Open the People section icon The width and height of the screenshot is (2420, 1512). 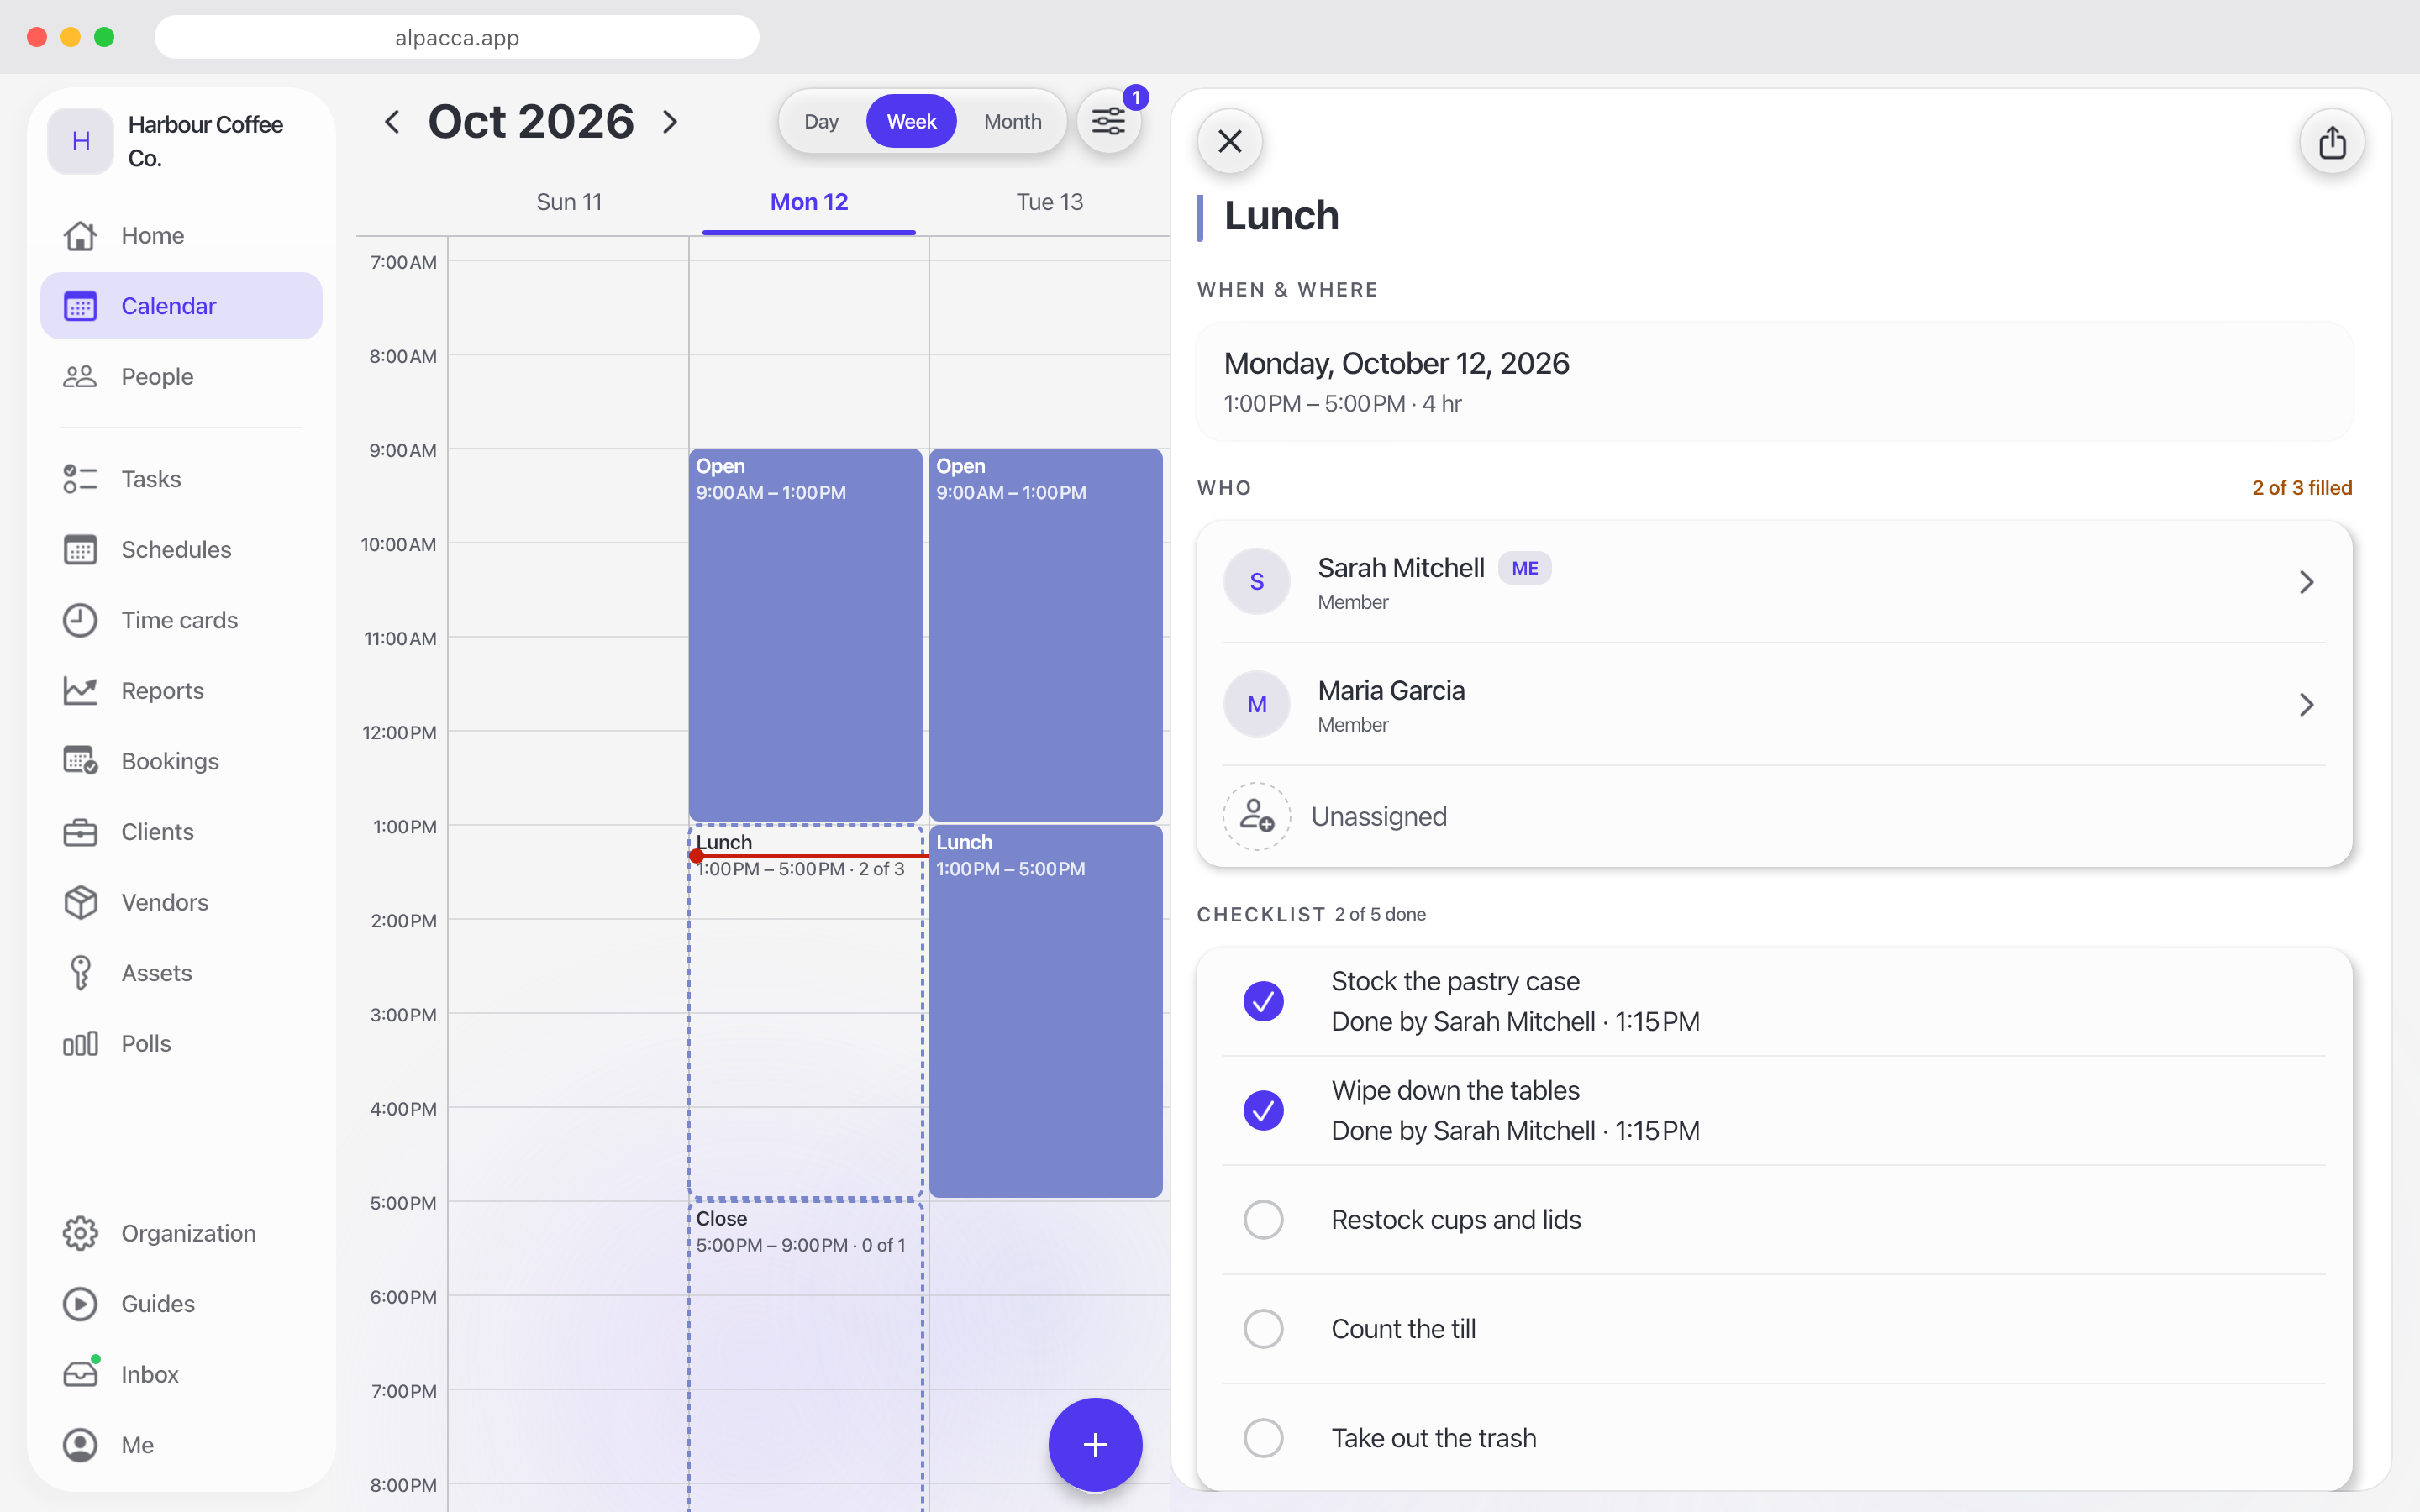point(80,376)
